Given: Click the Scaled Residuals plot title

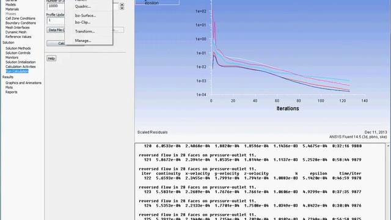Looking at the screenshot, I should tap(152, 132).
